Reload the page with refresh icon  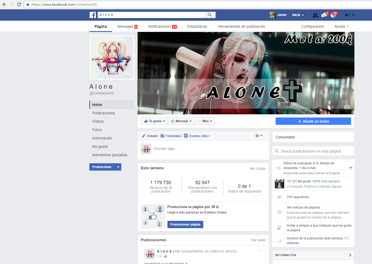pos(19,4)
